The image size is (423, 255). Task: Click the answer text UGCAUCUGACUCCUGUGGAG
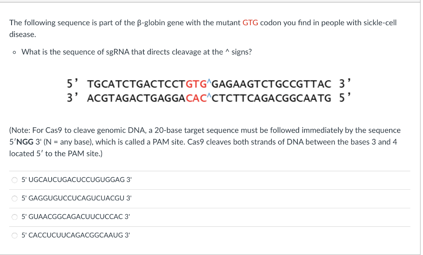click(76, 180)
